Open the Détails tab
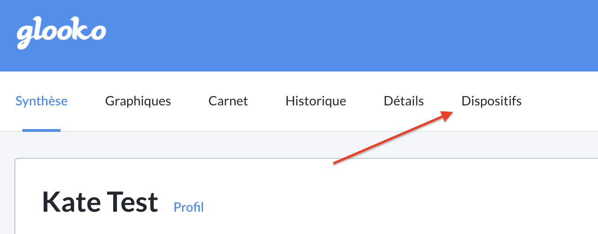Screen dimensions: 598x234 click(x=404, y=101)
